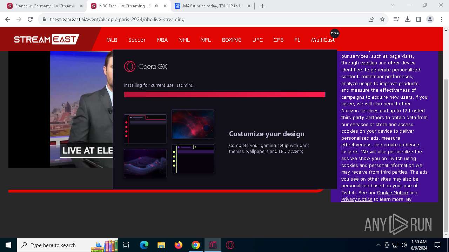Image resolution: width=449 pixels, height=252 pixels.
Task: Open the MLB section
Action: point(112,40)
